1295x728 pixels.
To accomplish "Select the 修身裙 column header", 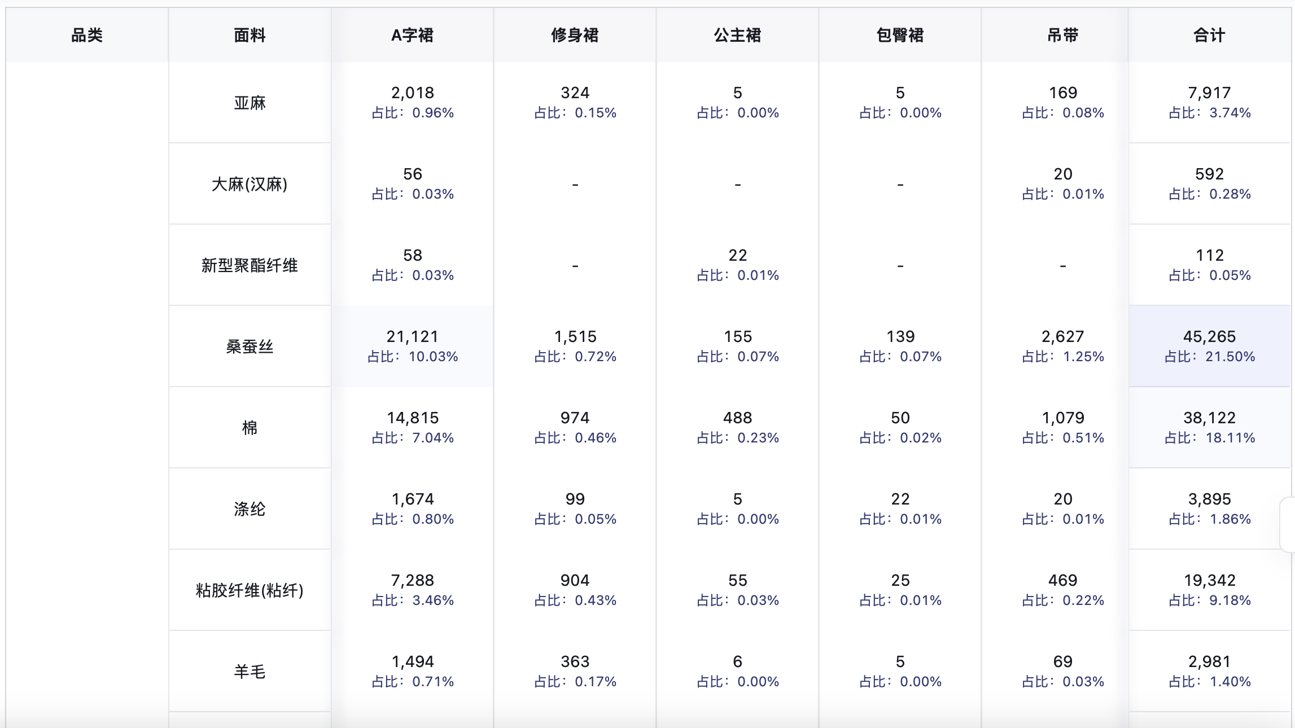I will (575, 35).
